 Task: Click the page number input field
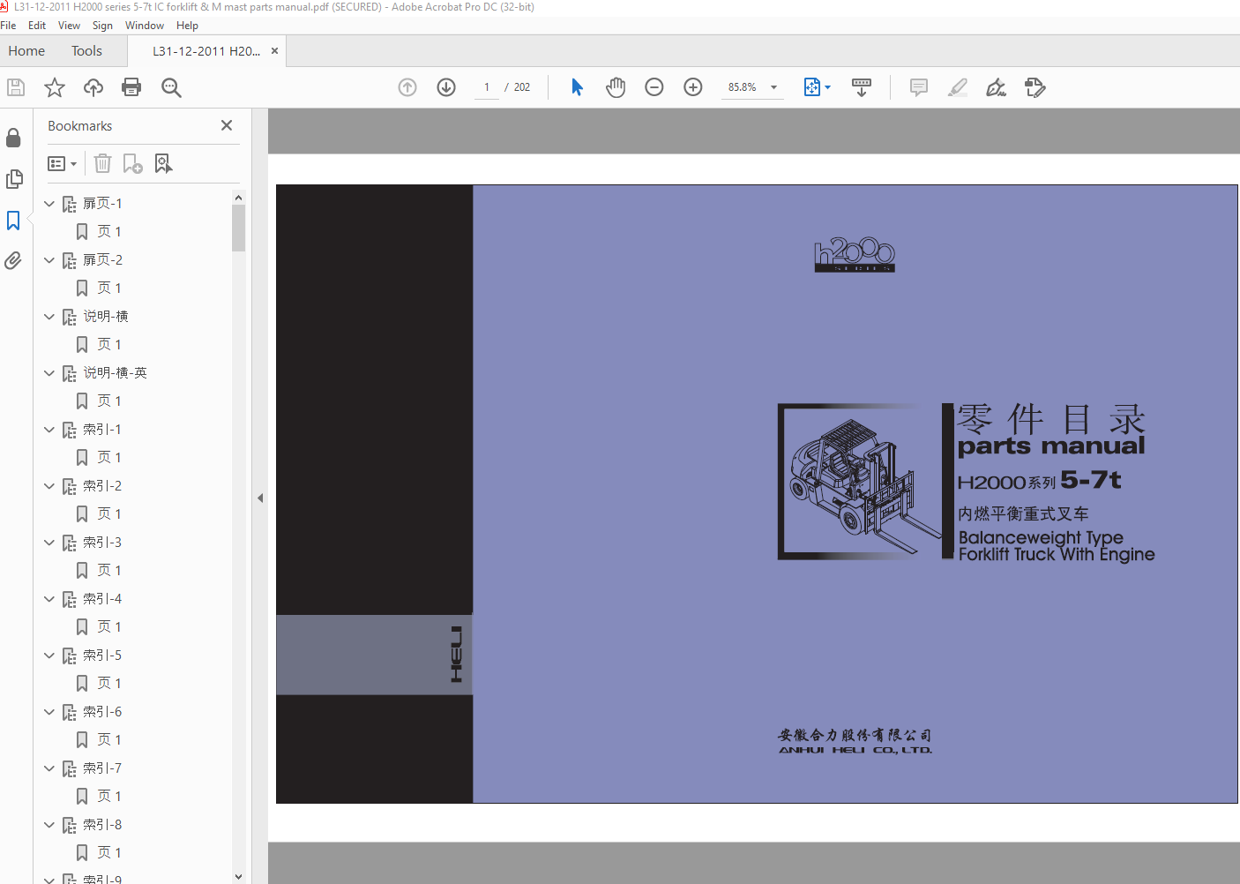[x=487, y=87]
